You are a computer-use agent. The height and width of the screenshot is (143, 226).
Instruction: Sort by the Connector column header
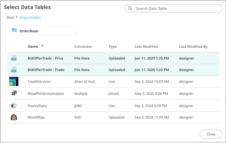coord(83,47)
